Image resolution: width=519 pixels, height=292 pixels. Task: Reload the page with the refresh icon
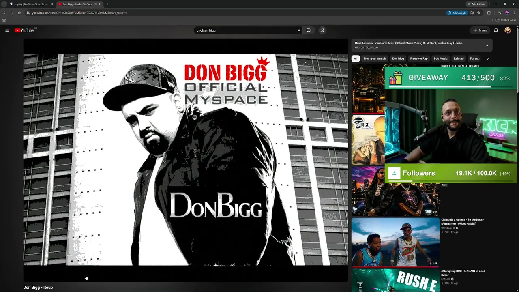[x=19, y=13]
